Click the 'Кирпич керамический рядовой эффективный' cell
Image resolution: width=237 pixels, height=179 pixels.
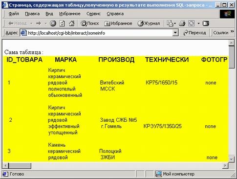pos(65,120)
